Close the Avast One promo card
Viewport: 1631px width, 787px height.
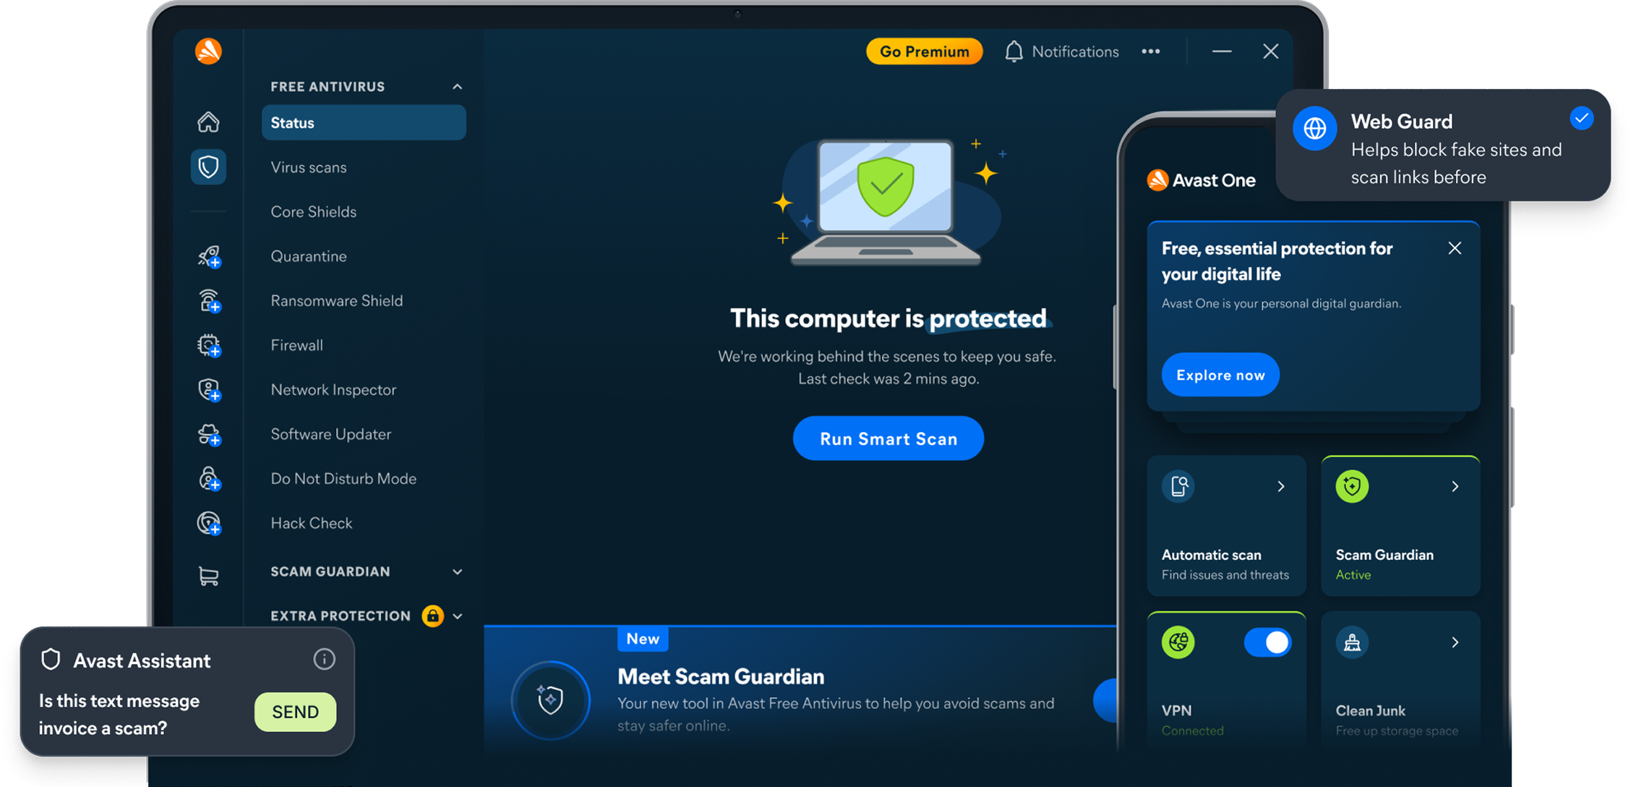1455,248
